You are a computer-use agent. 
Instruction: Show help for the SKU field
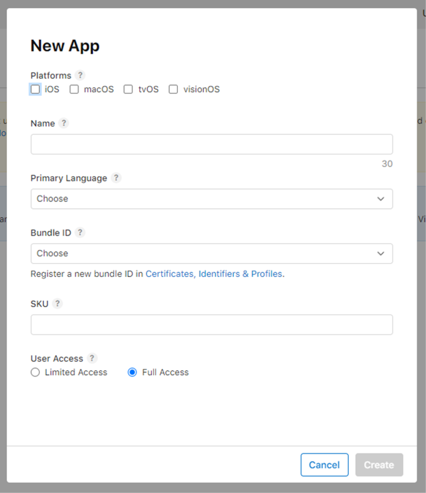[x=57, y=303]
